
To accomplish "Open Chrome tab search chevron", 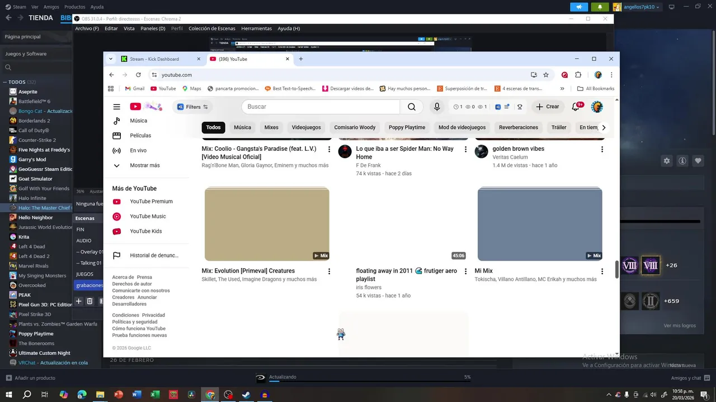I will (111, 59).
